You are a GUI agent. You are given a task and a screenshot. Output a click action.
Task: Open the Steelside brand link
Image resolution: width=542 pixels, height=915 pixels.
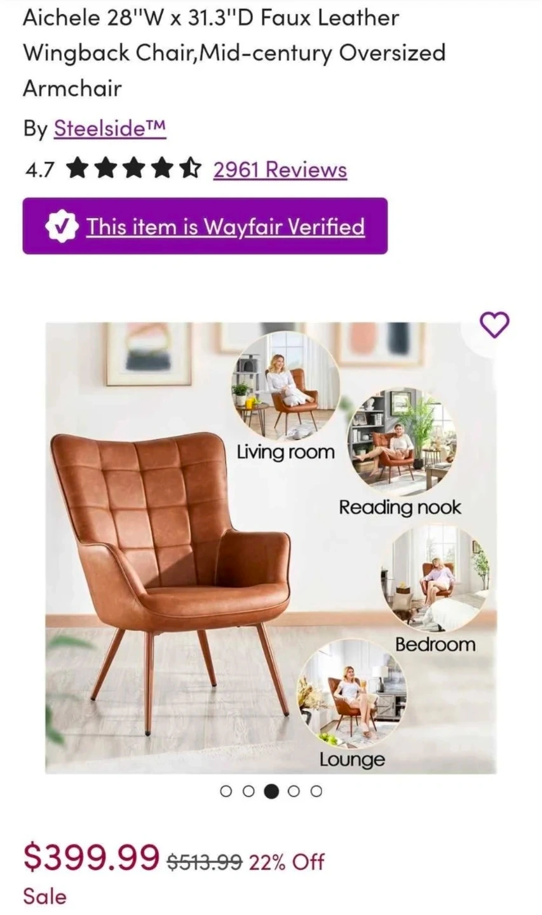[110, 128]
